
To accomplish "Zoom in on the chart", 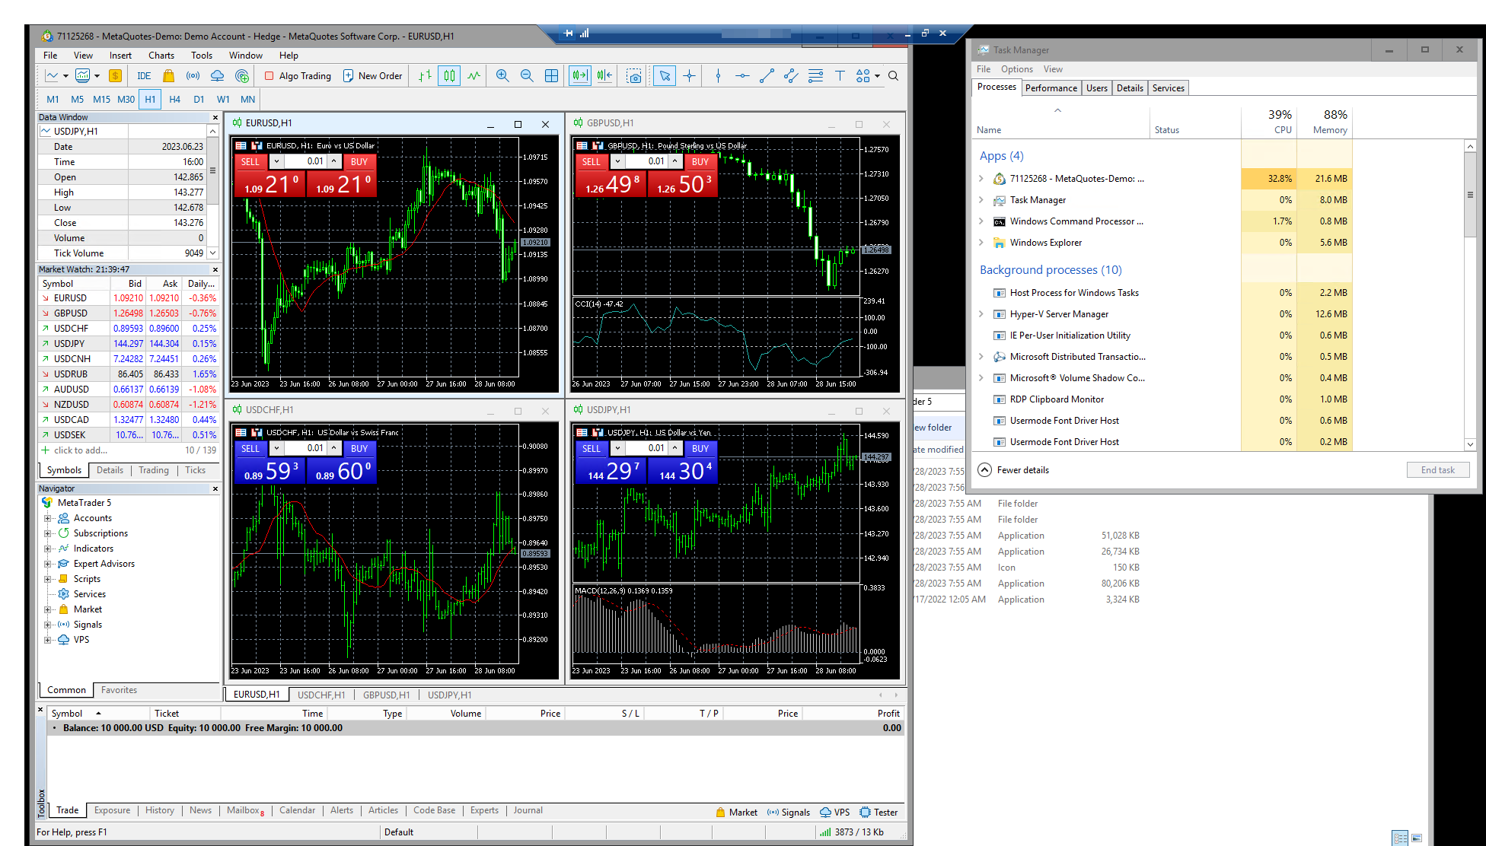I will click(502, 76).
